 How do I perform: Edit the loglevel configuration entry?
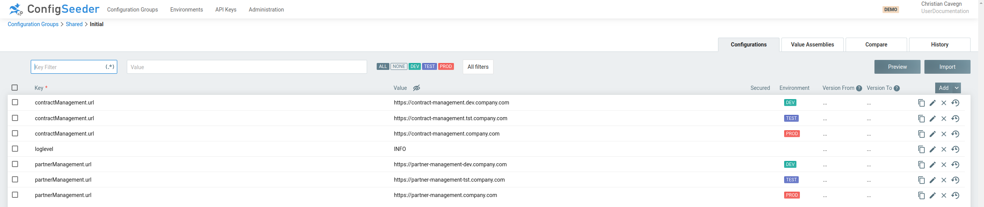click(x=932, y=149)
